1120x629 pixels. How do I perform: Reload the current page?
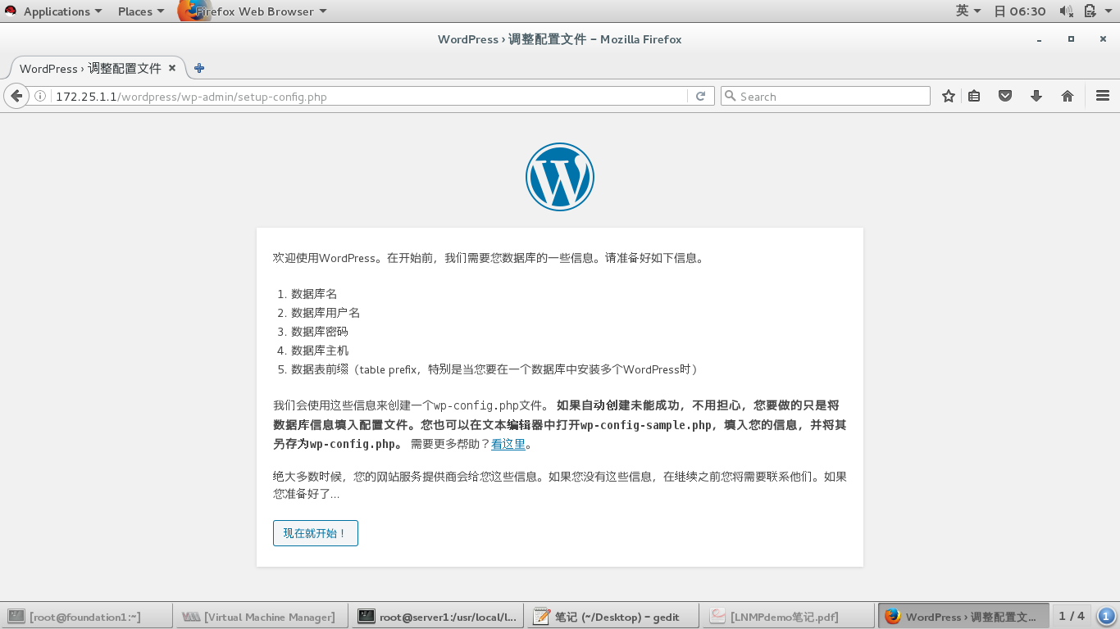pyautogui.click(x=700, y=96)
